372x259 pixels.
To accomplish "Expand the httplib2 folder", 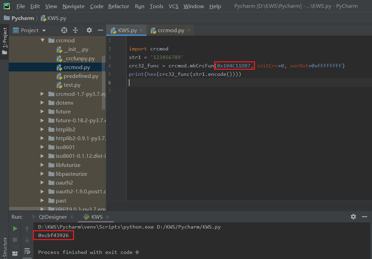I will (42, 129).
